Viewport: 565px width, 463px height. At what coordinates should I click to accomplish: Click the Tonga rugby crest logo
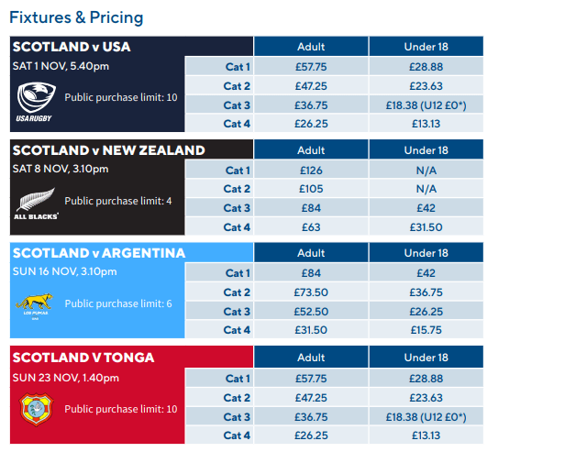click(36, 408)
